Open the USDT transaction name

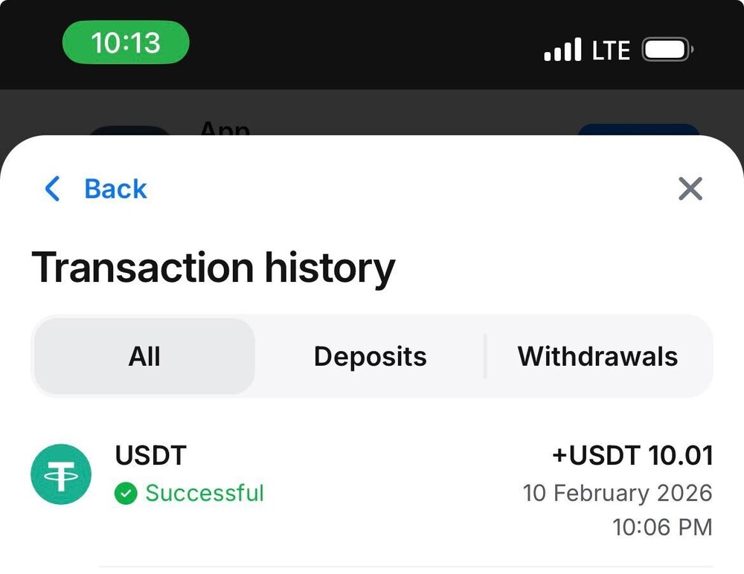click(150, 455)
